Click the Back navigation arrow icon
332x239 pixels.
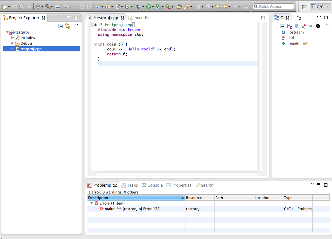pyautogui.click(x=225, y=7)
